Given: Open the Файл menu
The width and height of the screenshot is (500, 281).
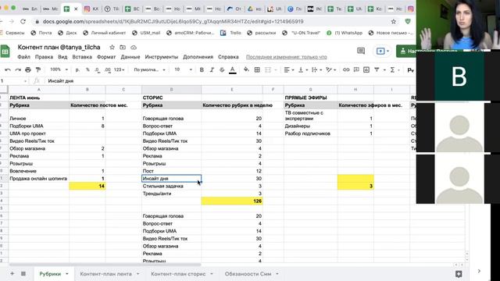Looking at the screenshot, I should [x=23, y=57].
